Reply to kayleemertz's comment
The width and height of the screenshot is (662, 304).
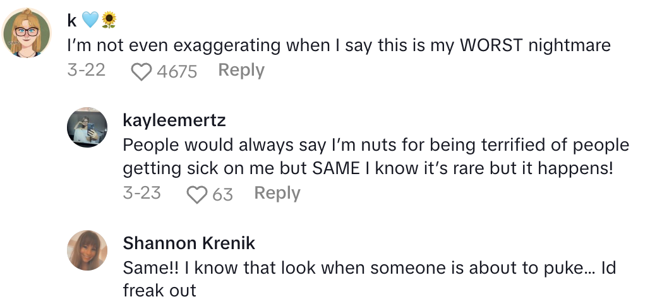[277, 193]
